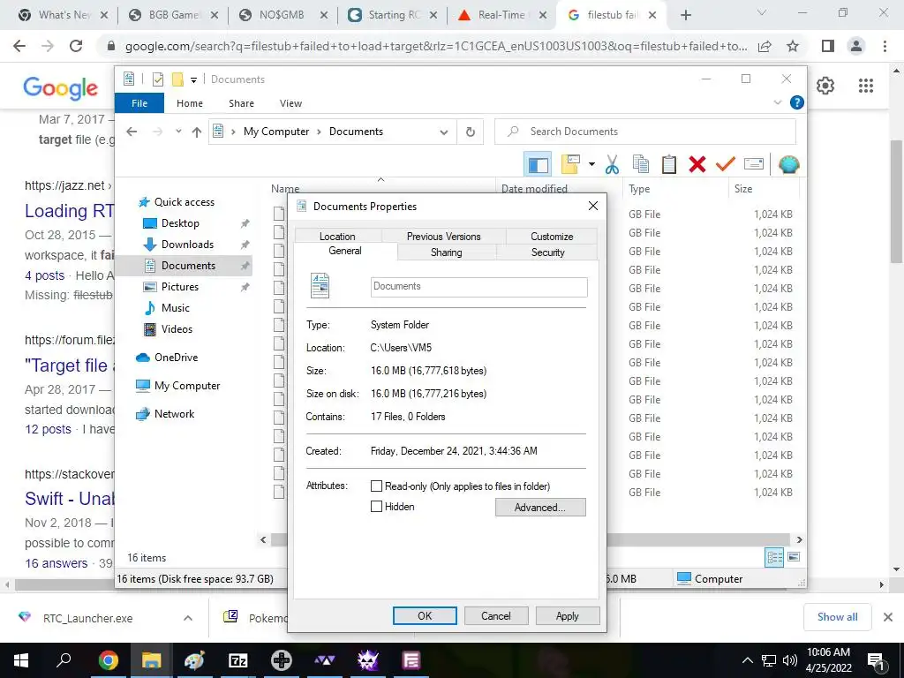The width and height of the screenshot is (904, 678).
Task: Switch to details view icon in status bar
Action: pos(774,557)
